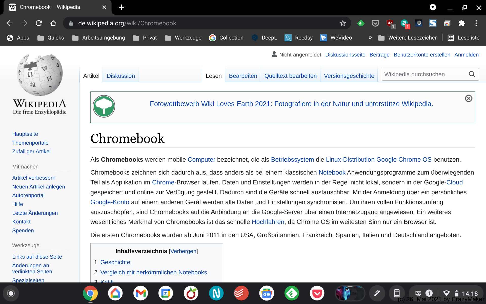Open the notification counter showing 1
This screenshot has width=486, height=304.
[429, 293]
